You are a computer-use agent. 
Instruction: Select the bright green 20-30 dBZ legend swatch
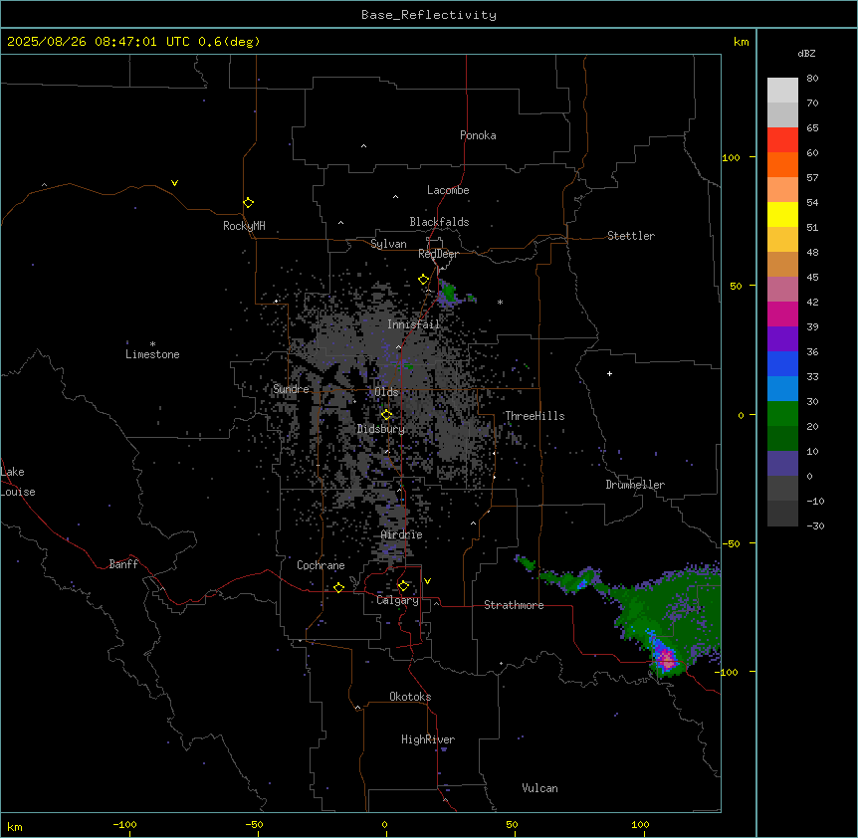coord(782,414)
